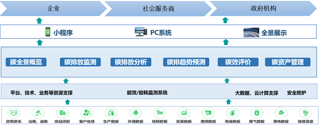This screenshot has width=320, height=126.
Task: Click the 用气数据 caption text
Action: [257, 121]
